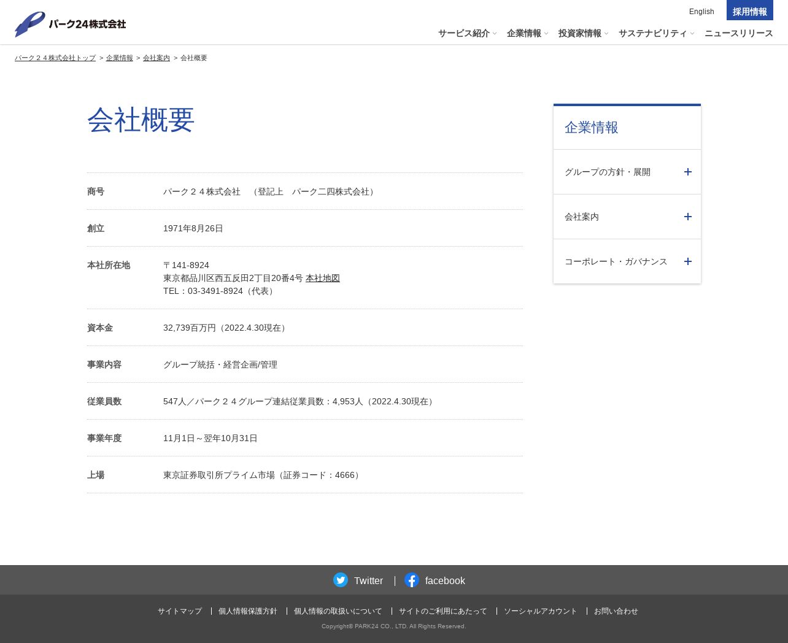The image size is (788, 643).
Task: Open the サイトマップ footer link
Action: (x=180, y=611)
